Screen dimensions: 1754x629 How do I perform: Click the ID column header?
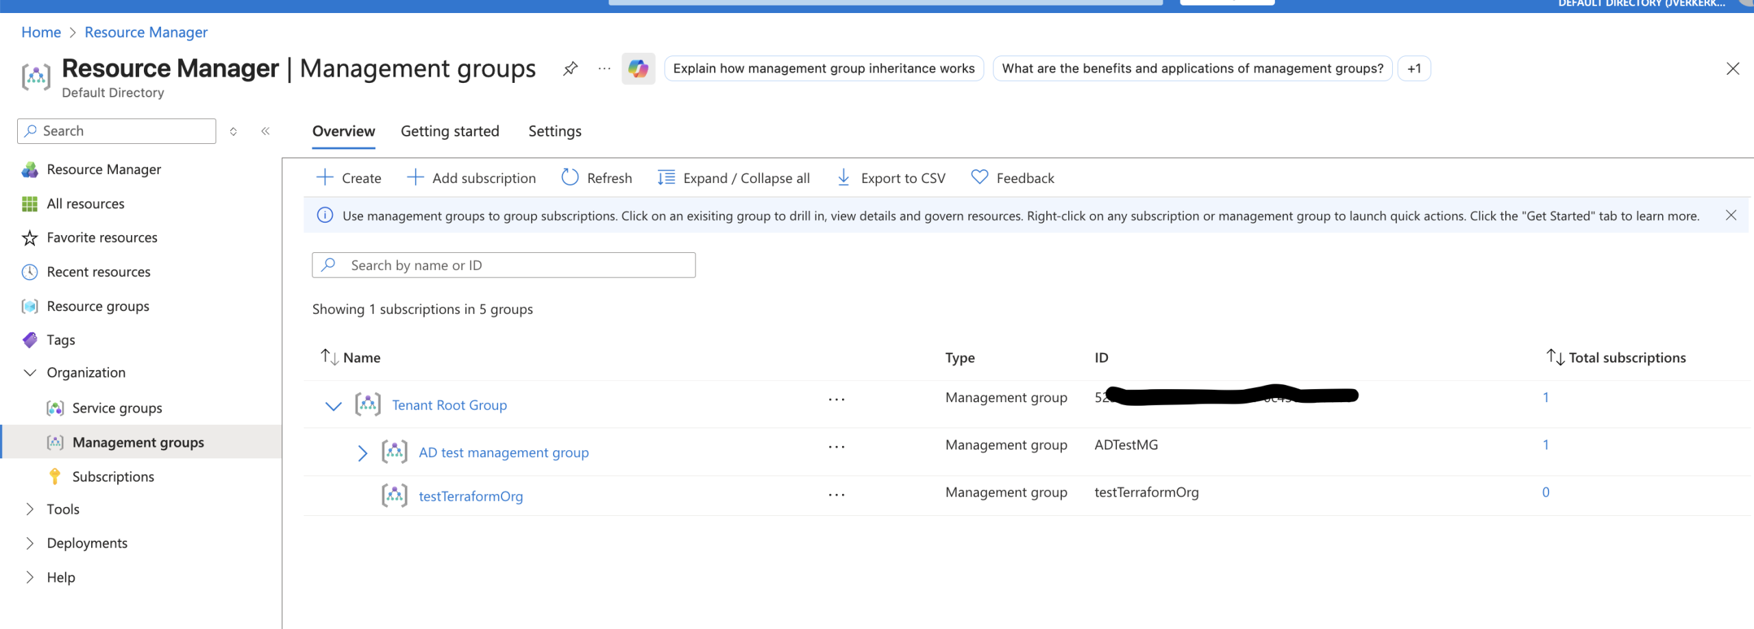pos(1101,357)
